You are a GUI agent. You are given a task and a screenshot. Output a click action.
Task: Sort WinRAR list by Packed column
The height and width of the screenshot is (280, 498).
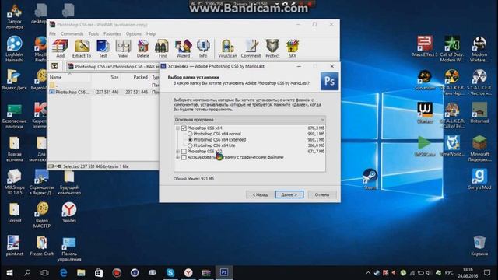[135, 77]
